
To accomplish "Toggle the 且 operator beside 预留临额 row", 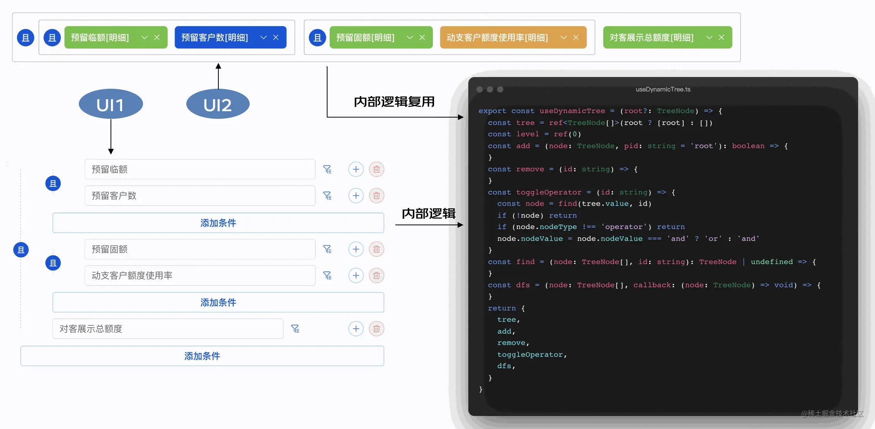I will [x=53, y=183].
